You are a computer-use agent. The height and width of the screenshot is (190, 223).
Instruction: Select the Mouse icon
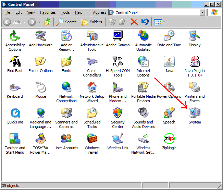point(41,87)
